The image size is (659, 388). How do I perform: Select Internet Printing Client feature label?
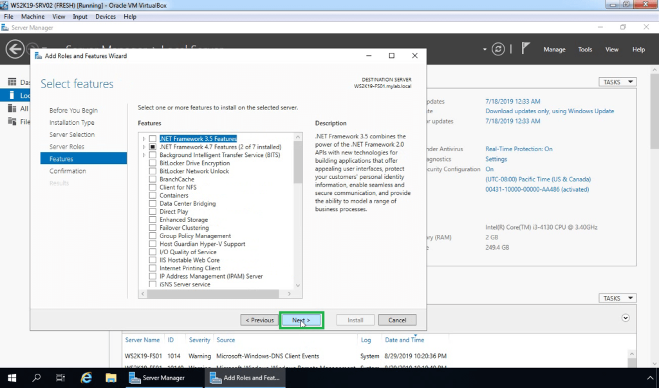pyautogui.click(x=190, y=268)
